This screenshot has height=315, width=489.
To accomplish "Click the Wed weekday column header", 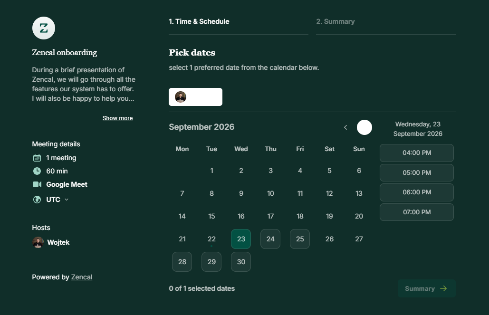I will coord(241,149).
